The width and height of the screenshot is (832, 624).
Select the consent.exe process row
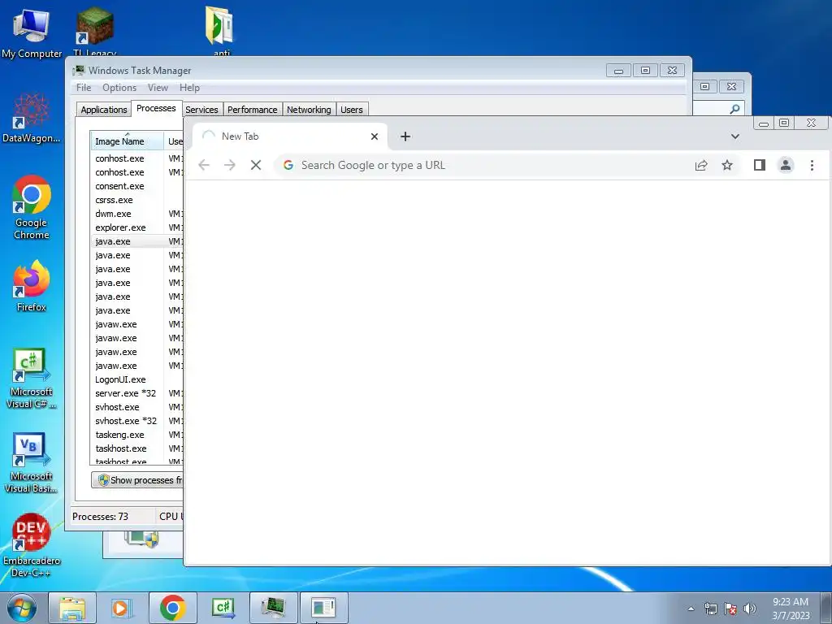coord(136,186)
